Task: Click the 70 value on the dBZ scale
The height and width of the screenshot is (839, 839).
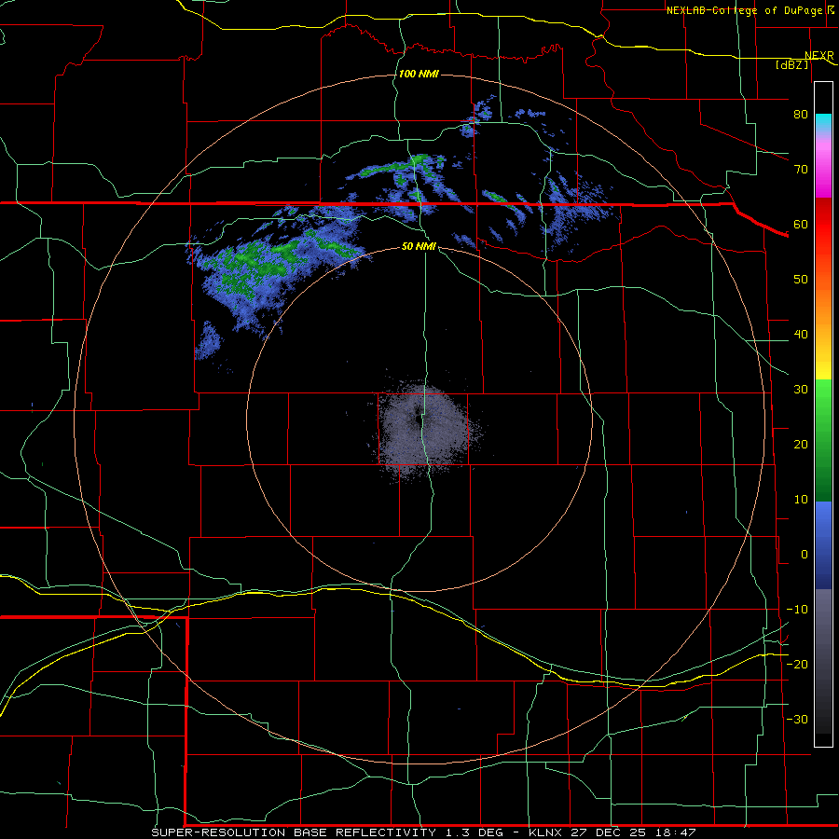Action: 801,169
